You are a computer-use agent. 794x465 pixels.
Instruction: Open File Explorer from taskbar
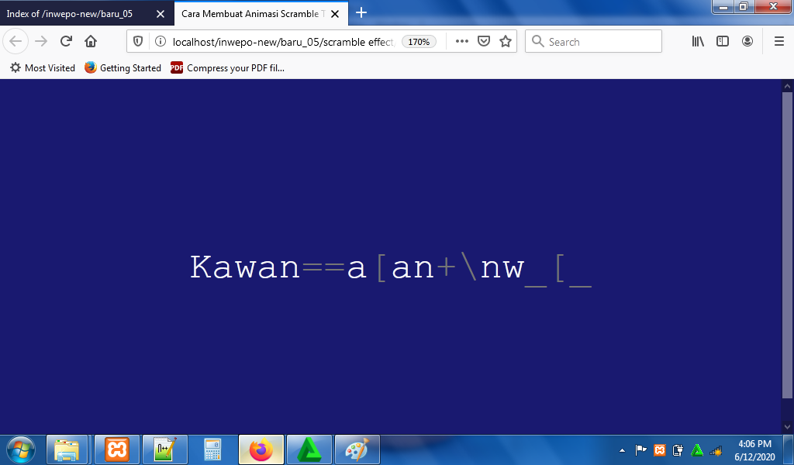pos(67,449)
